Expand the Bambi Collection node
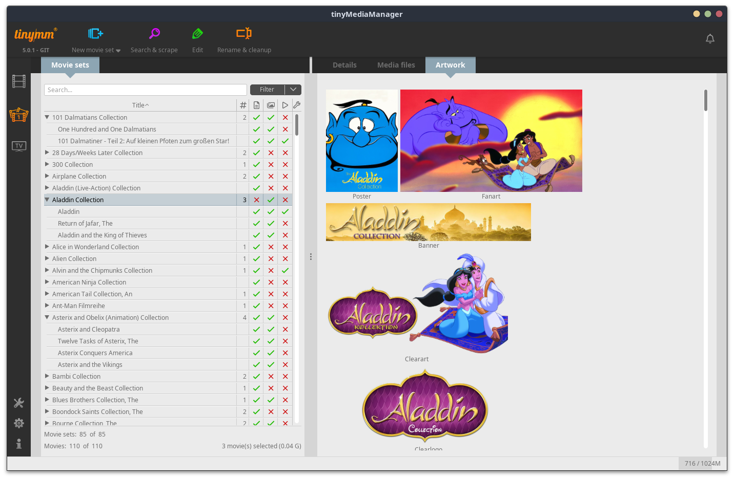734x479 pixels. coord(47,376)
